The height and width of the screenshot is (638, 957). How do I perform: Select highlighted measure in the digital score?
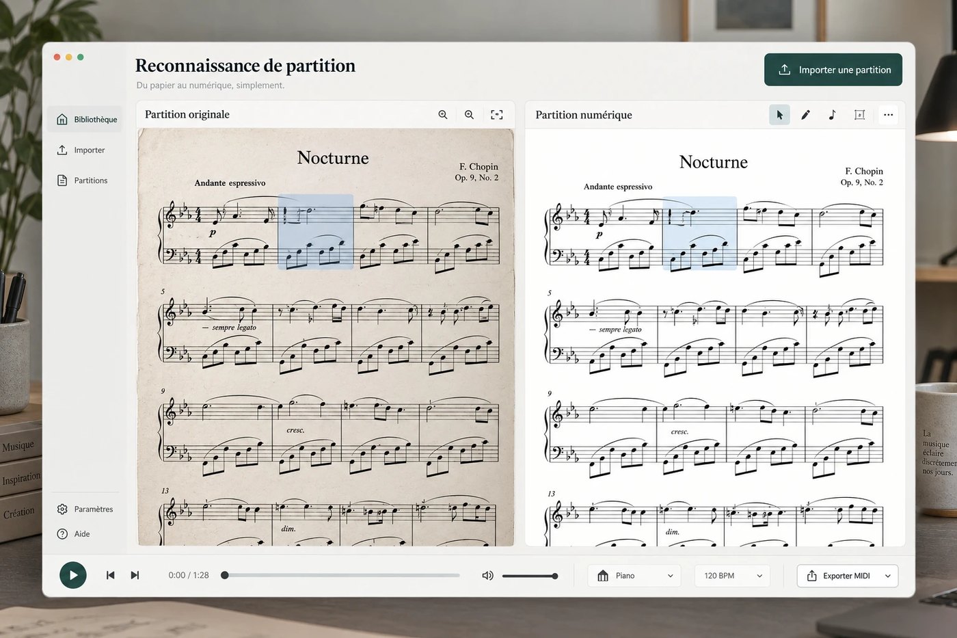(700, 233)
